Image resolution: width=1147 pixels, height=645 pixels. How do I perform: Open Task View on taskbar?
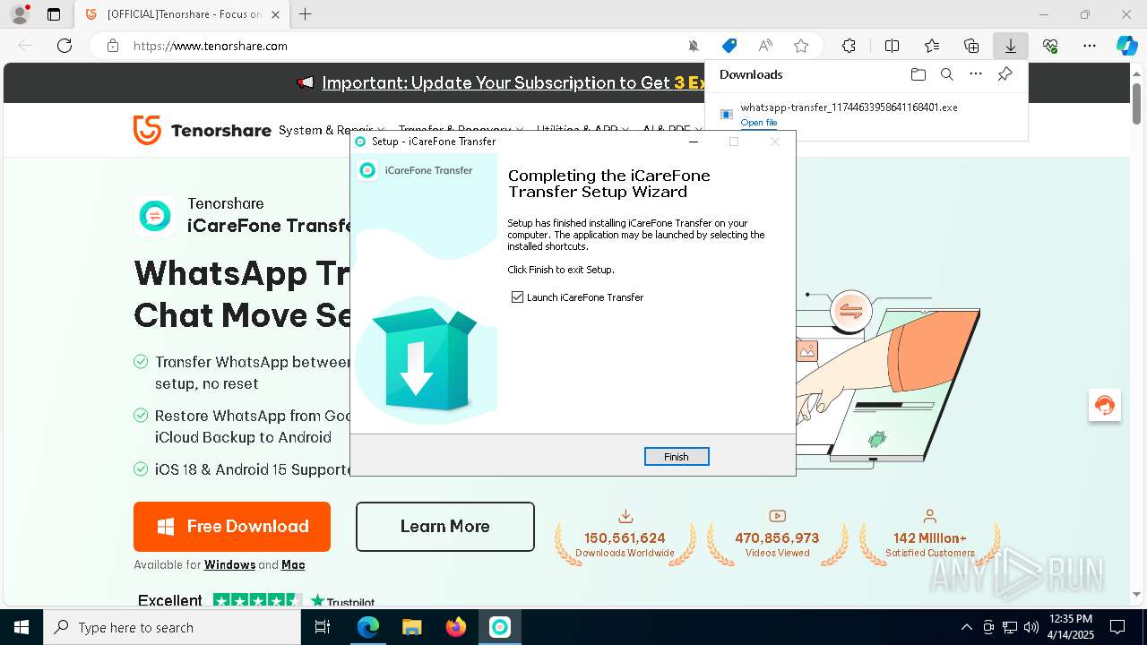323,627
